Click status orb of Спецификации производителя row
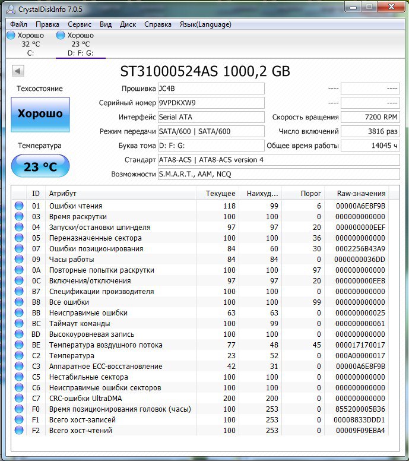The image size is (409, 461). (19, 291)
